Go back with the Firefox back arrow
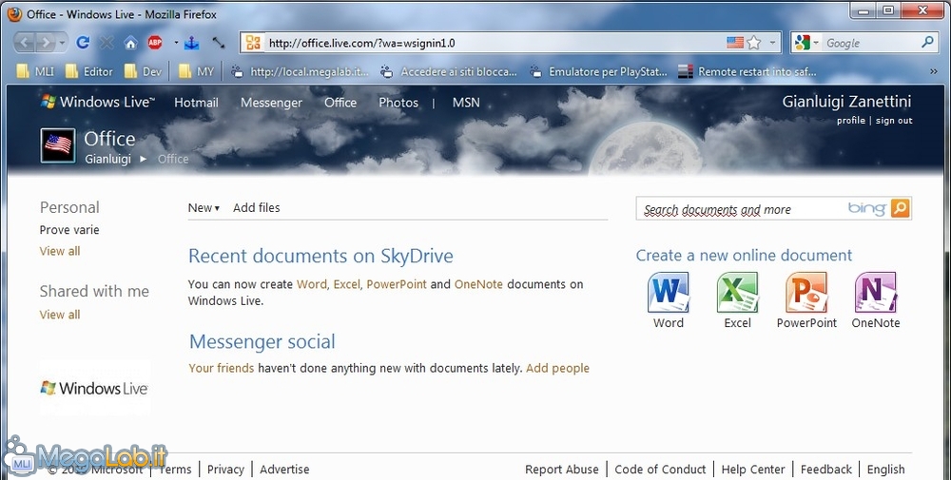Screen dimensions: 951x480 click(25, 43)
